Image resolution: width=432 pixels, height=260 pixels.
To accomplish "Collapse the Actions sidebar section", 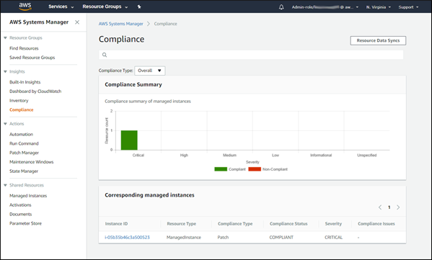I will (x=5, y=124).
